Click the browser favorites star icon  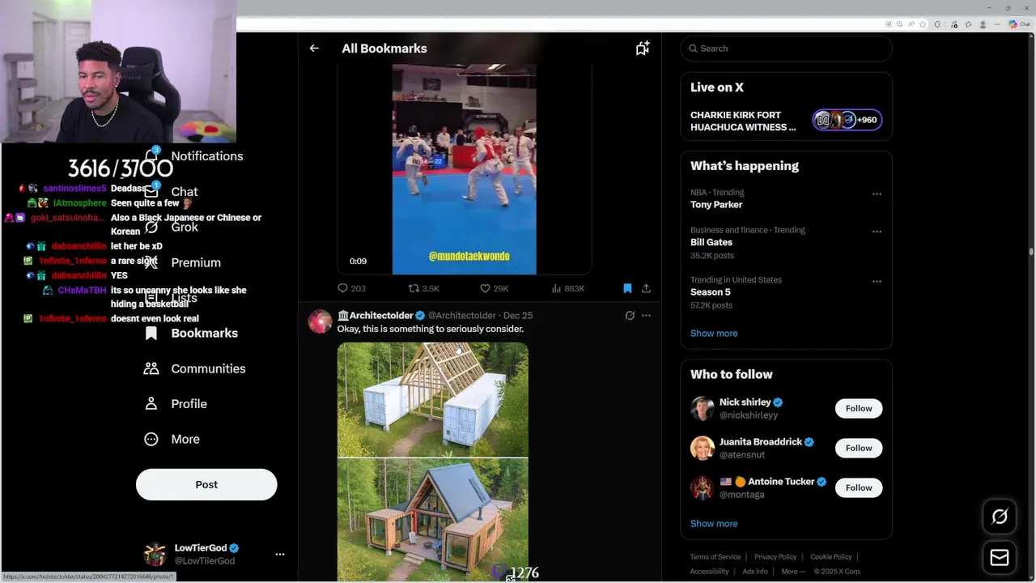(923, 24)
